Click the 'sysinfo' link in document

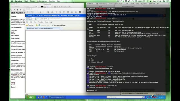pos(13,82)
